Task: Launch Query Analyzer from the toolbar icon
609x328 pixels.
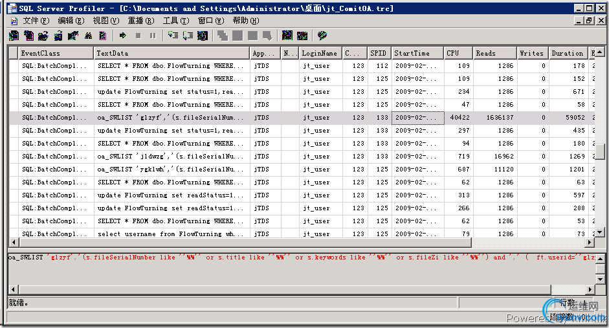Action: coord(287,36)
